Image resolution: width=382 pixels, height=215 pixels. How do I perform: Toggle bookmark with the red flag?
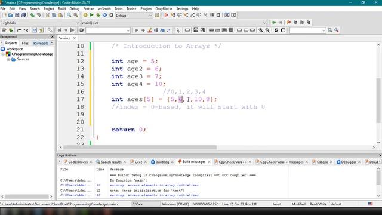289,23
